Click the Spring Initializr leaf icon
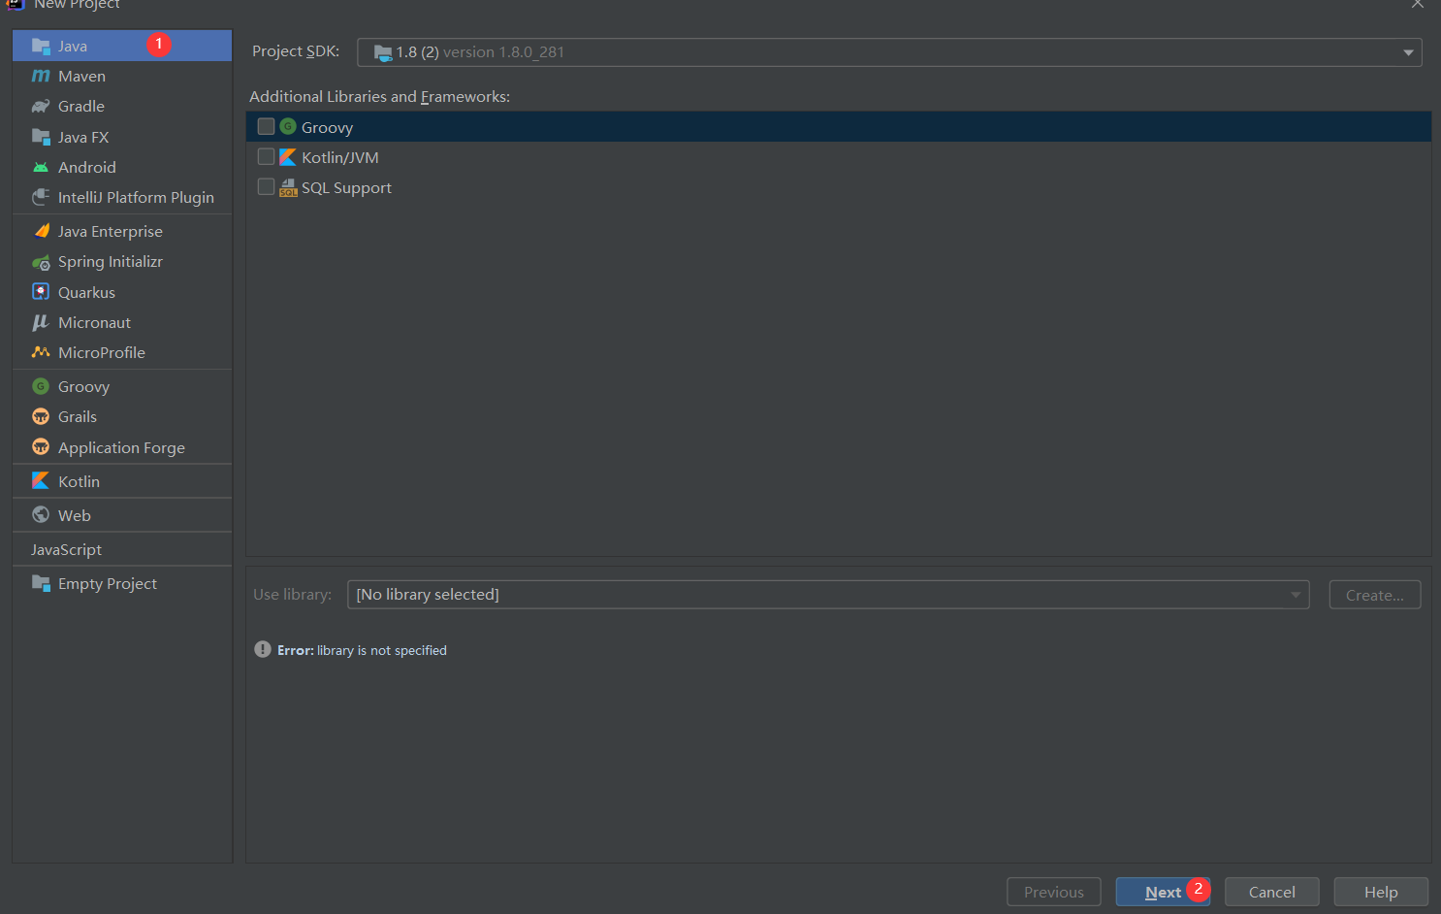1441x914 pixels. 41,262
